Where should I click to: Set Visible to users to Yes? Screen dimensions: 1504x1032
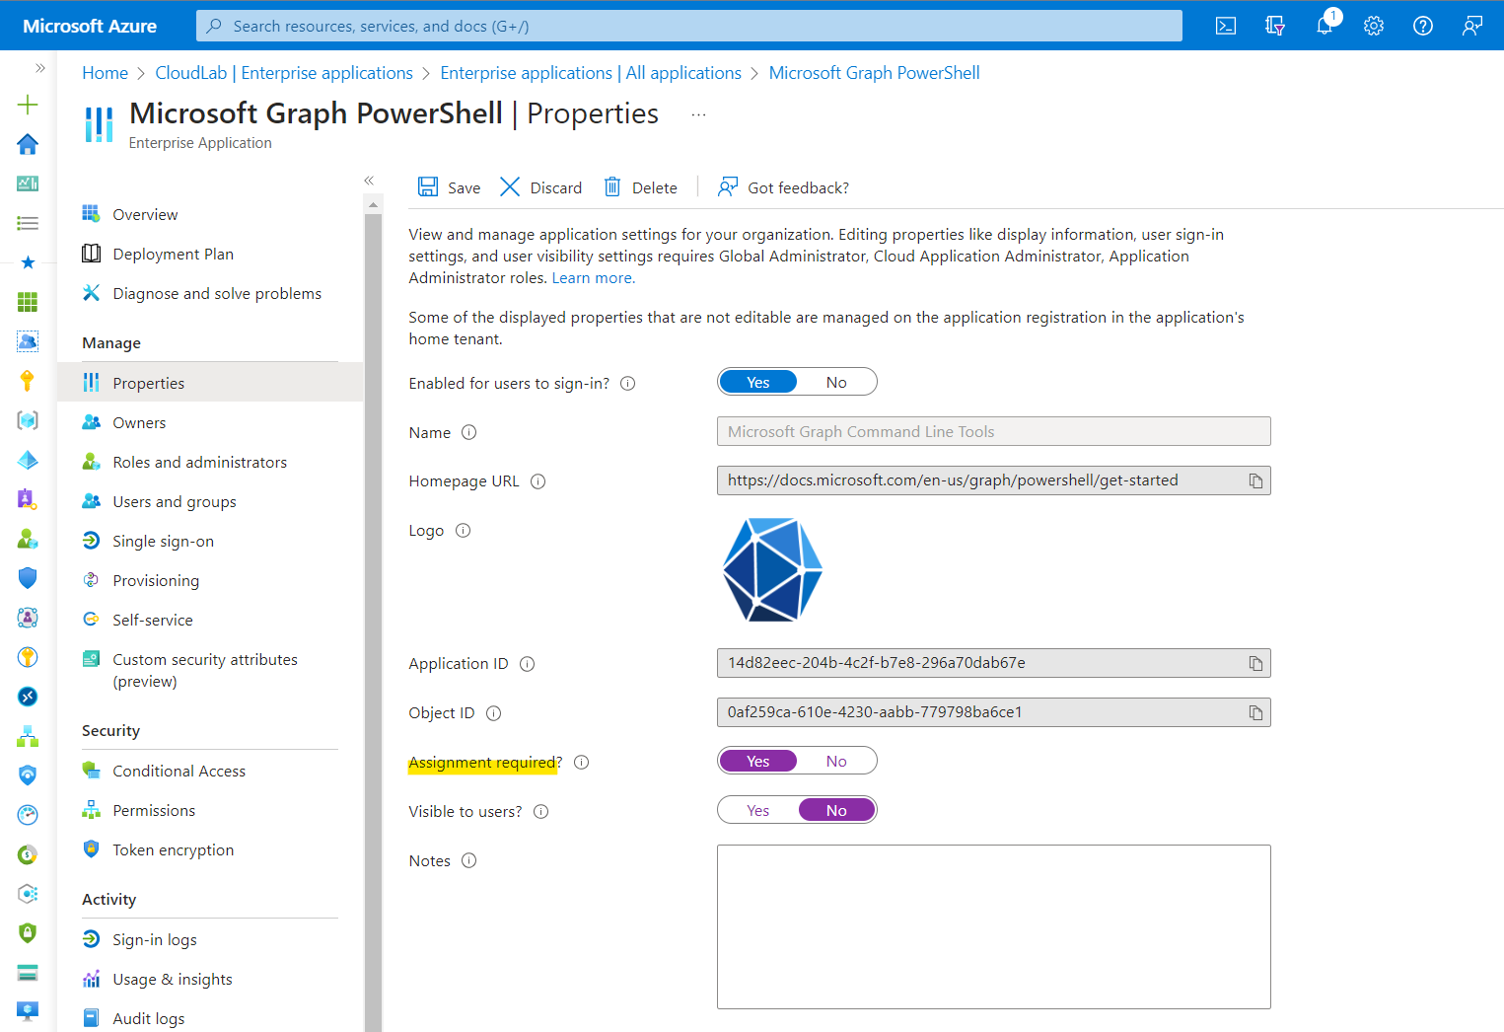click(757, 810)
